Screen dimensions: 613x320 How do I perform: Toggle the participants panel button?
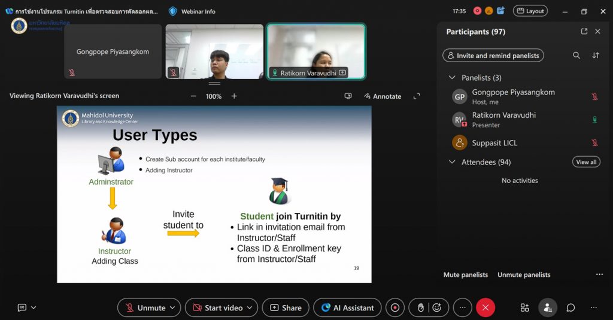point(547,307)
